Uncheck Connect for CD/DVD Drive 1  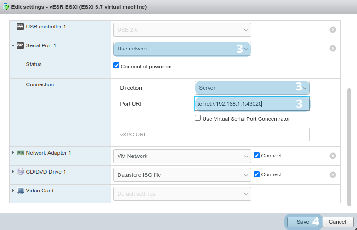[257, 174]
